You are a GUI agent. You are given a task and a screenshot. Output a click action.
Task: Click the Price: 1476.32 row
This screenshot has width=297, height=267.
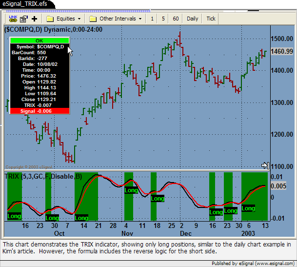point(40,76)
